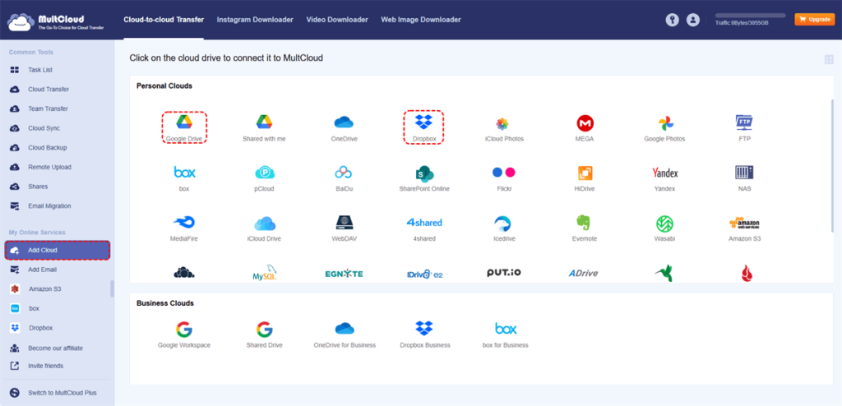
Task: Select the Yandex cloud
Action: [x=664, y=178]
